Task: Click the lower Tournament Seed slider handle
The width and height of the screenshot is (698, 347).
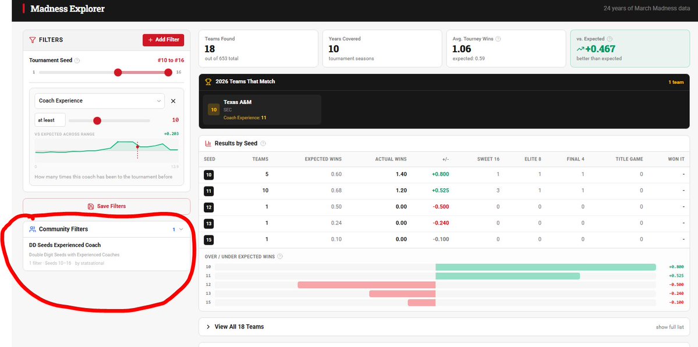Action: [x=118, y=73]
